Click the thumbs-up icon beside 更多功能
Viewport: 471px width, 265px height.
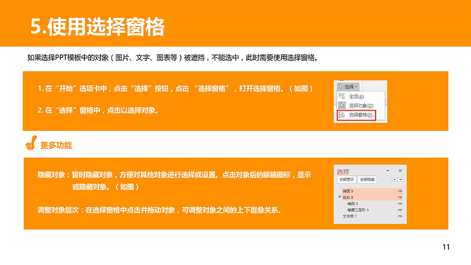[x=31, y=143]
